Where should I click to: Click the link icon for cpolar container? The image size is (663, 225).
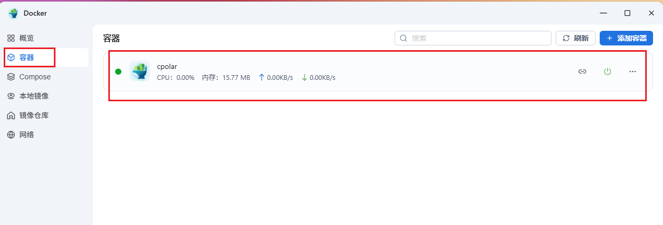(582, 72)
